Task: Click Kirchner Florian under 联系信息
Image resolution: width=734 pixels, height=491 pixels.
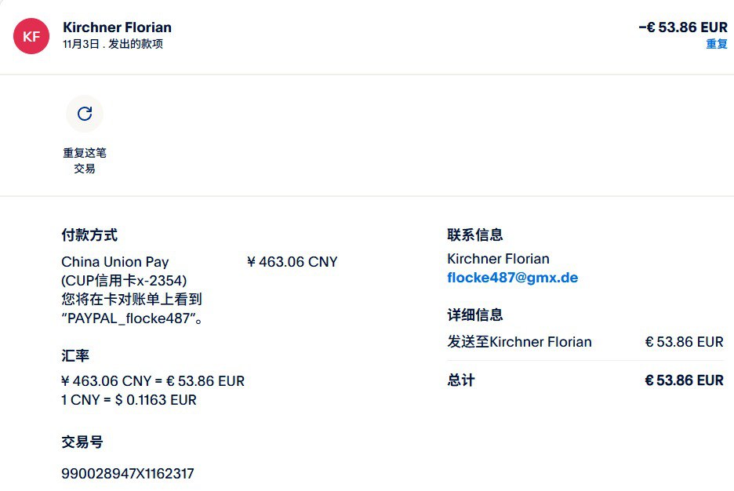Action: pyautogui.click(x=498, y=259)
